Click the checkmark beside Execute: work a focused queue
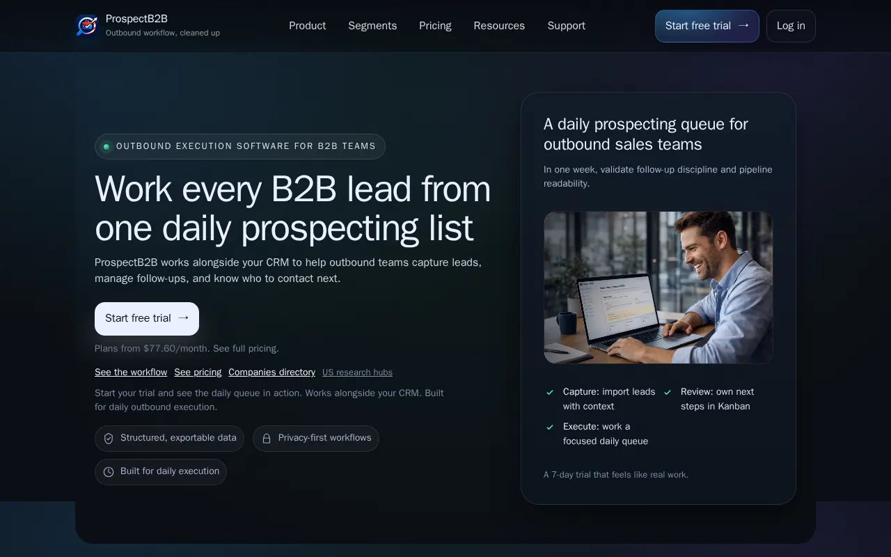The image size is (891, 557). click(550, 427)
